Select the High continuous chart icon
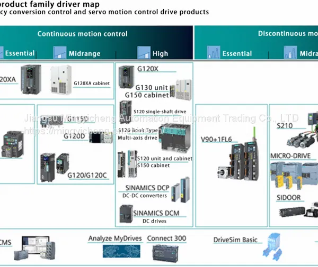318x267 pixels. point(144,52)
